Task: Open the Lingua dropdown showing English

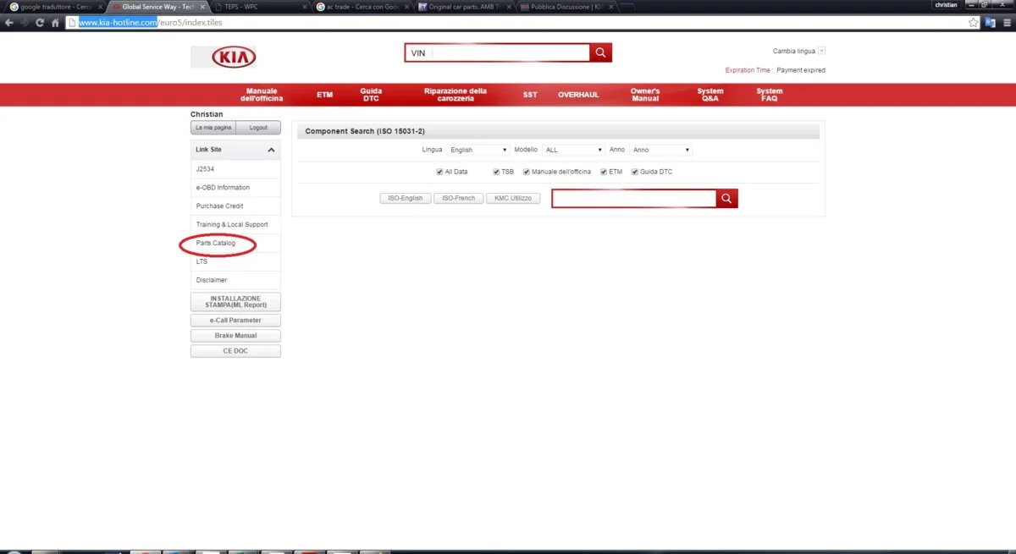Action: pos(478,150)
